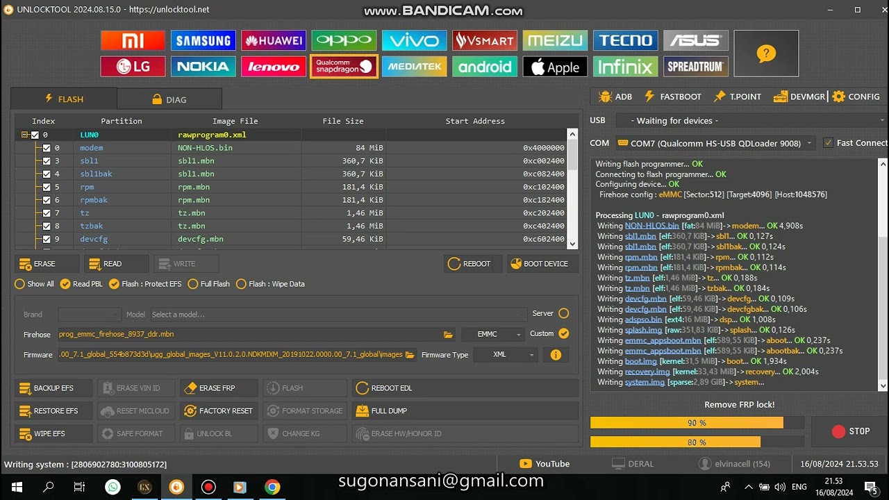889x500 pixels.
Task: Select the LG brand logo
Action: tap(133, 67)
